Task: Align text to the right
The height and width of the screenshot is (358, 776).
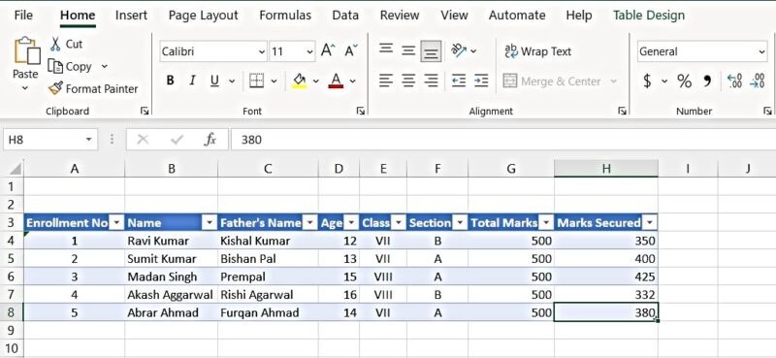Action: coord(432,81)
